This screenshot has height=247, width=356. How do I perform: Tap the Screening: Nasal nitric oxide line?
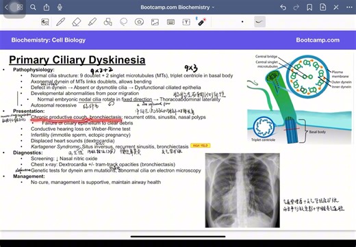(x=64, y=159)
